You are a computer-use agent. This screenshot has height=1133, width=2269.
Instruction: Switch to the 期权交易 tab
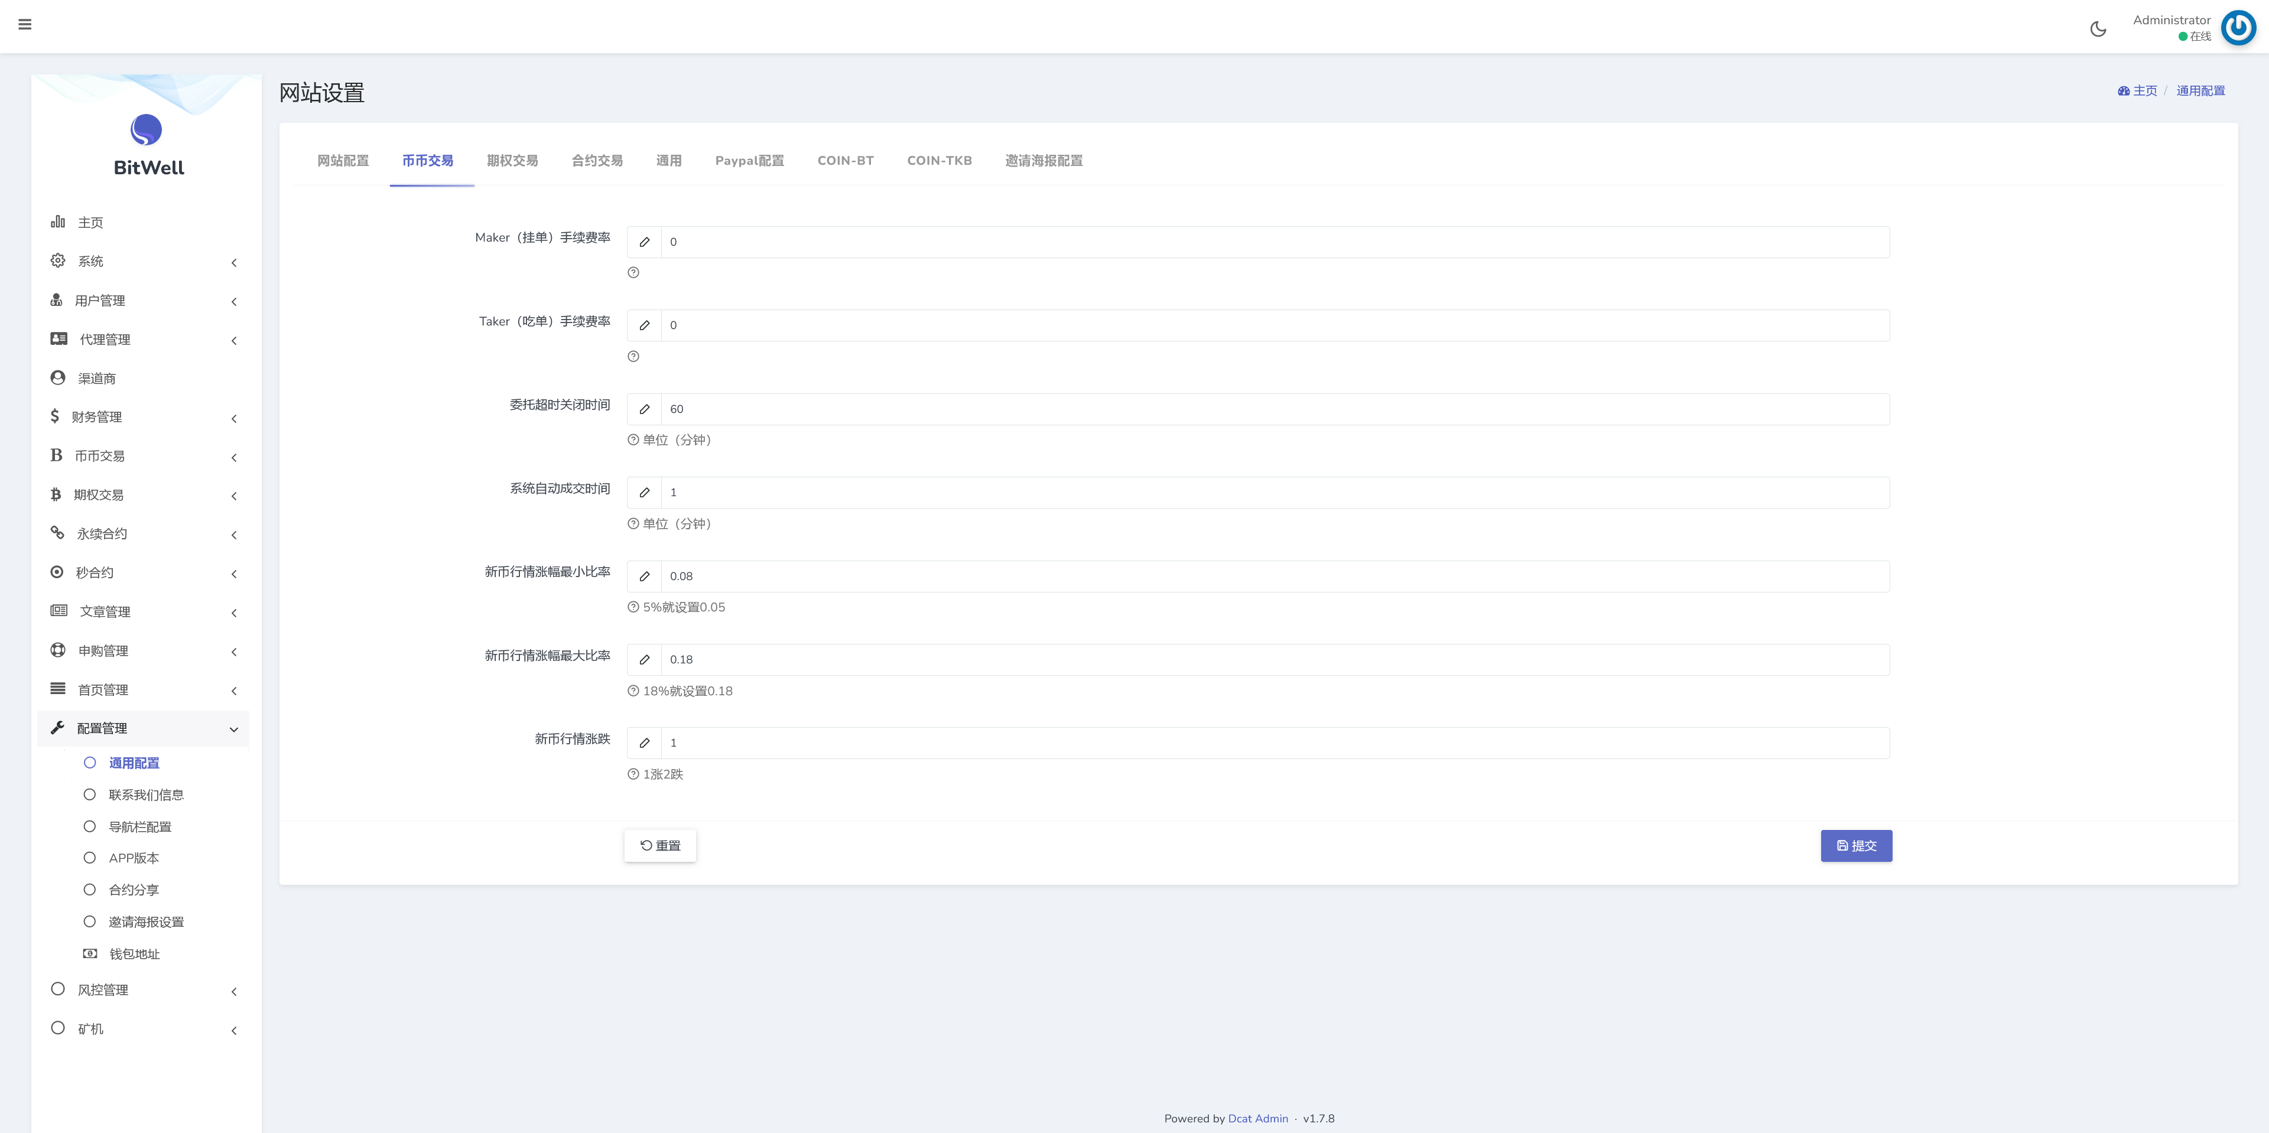(512, 161)
